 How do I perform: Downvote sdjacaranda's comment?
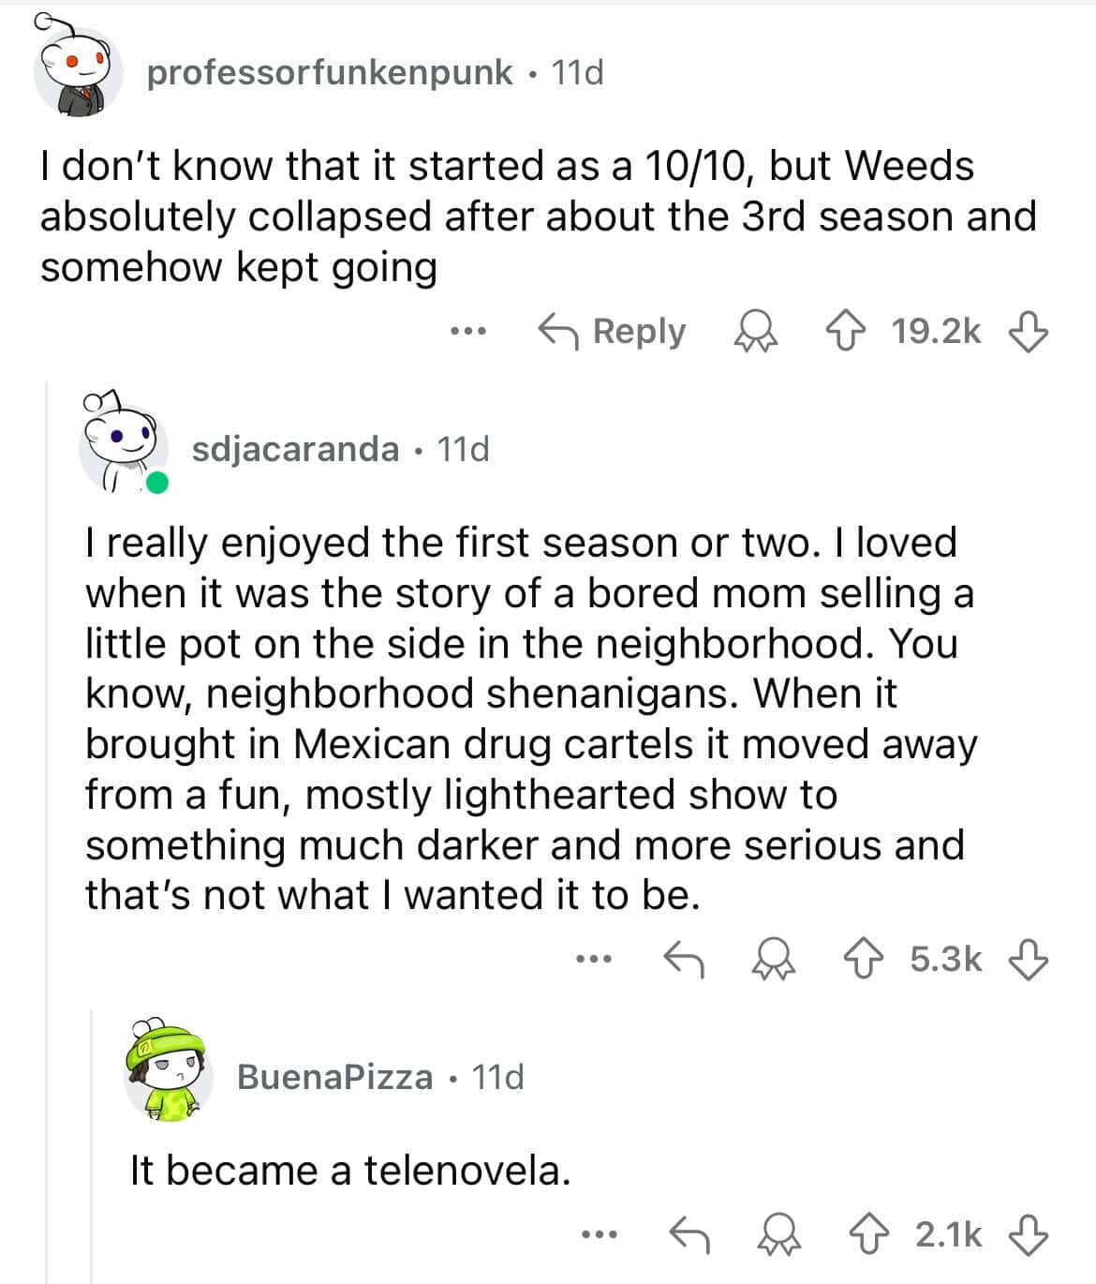[1028, 958]
